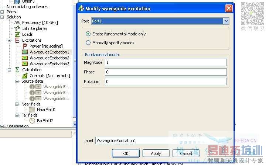Expand the Optimisation tree node
266x166 pixels.
coord(2,126)
